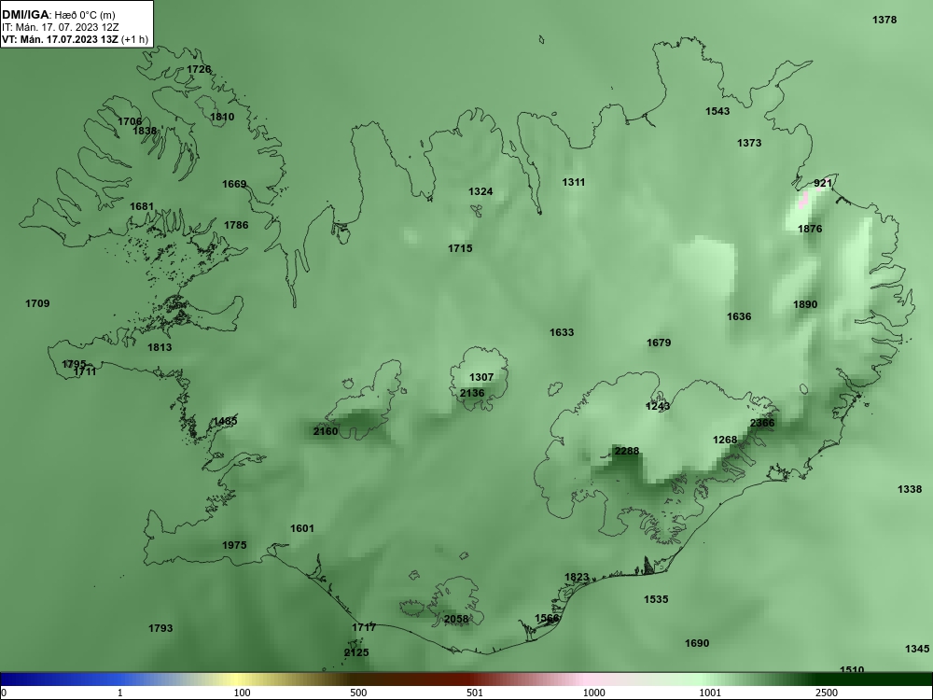Click the 2058 height label
This screenshot has height=700, width=933.
pos(456,619)
